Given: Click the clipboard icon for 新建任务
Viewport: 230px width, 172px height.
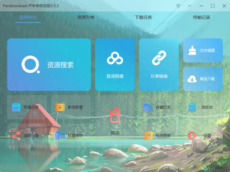Looking at the screenshot, I should [x=16, y=107].
